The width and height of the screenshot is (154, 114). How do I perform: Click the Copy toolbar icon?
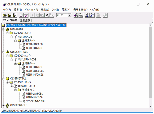37,15
